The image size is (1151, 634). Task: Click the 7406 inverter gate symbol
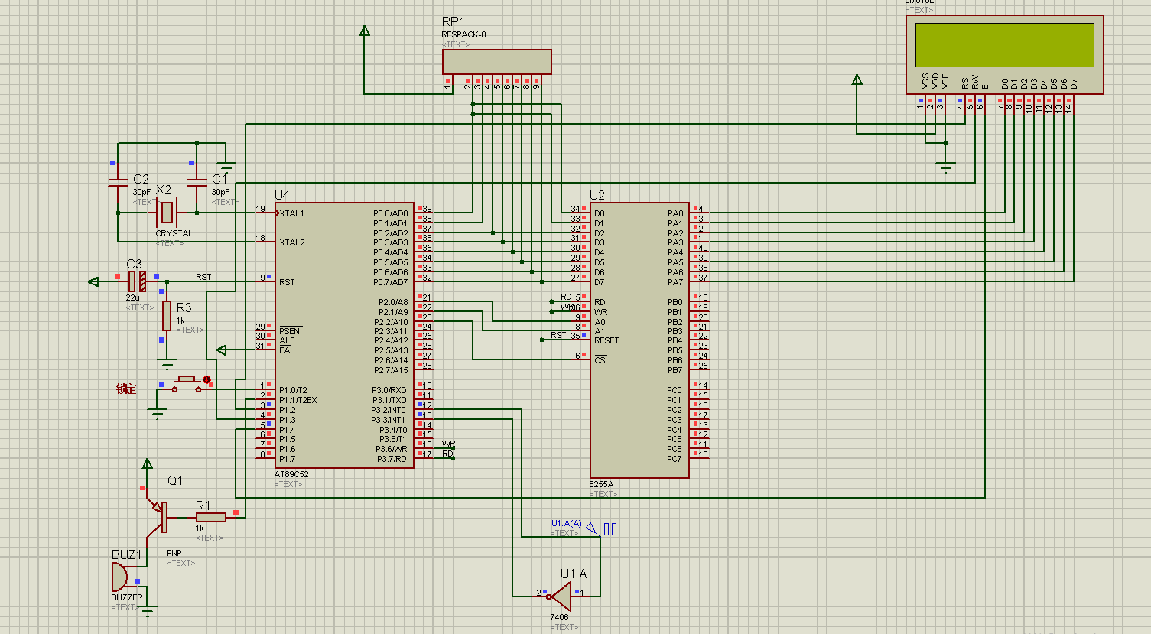[562, 596]
